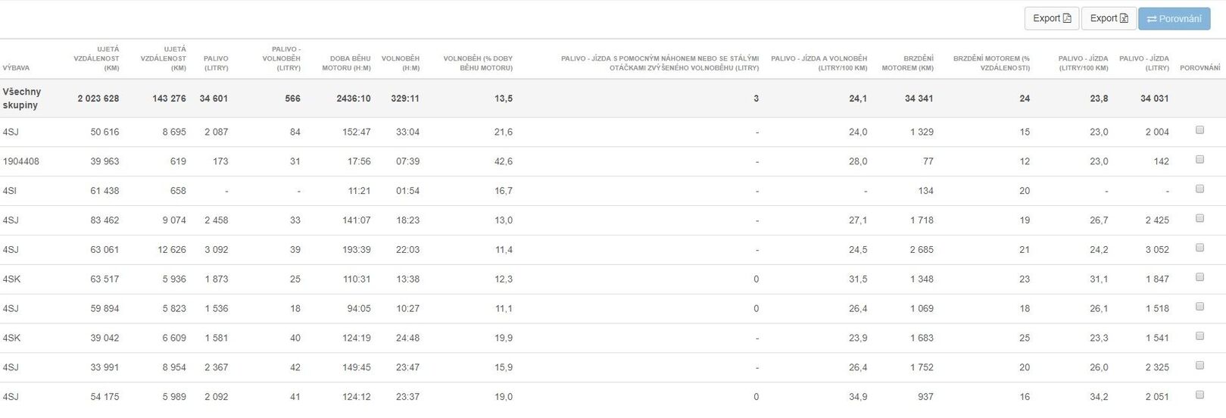Open the 4SI row label
Viewport: 1226px width, 418px height.
pos(9,191)
